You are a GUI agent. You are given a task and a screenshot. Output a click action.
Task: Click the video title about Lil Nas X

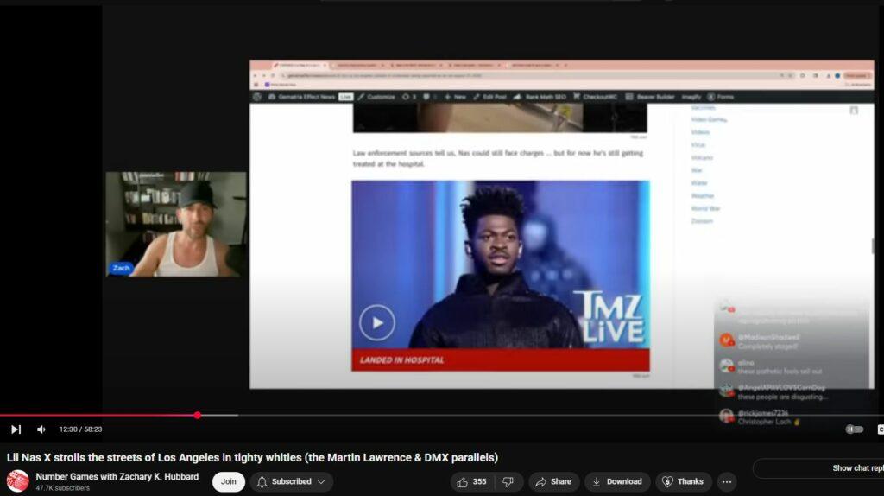(x=252, y=458)
